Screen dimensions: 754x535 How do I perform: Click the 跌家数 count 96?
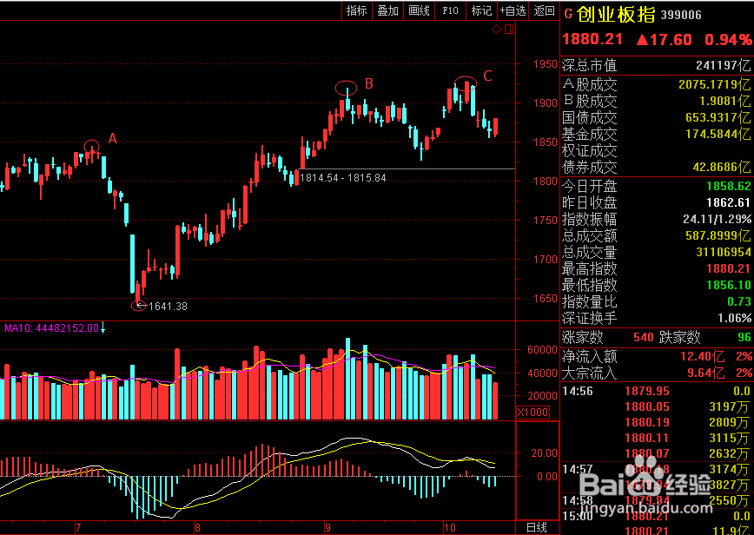point(744,338)
